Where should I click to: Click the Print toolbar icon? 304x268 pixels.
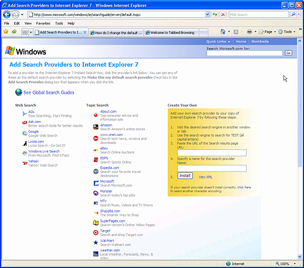(249, 31)
